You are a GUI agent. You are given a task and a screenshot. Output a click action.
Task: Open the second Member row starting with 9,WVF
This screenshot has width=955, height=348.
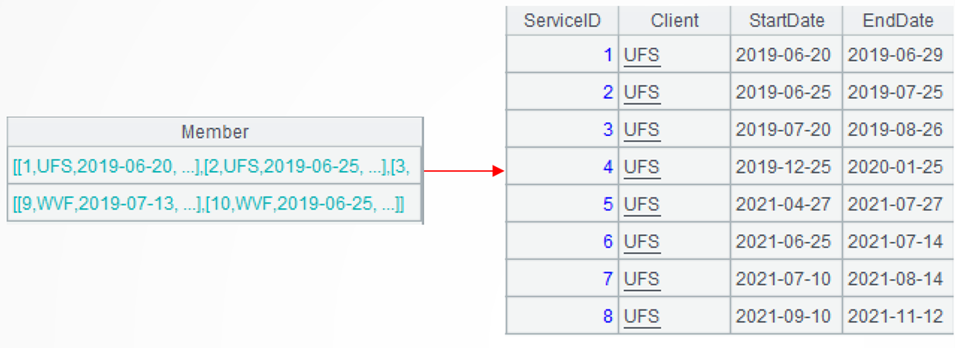208,204
